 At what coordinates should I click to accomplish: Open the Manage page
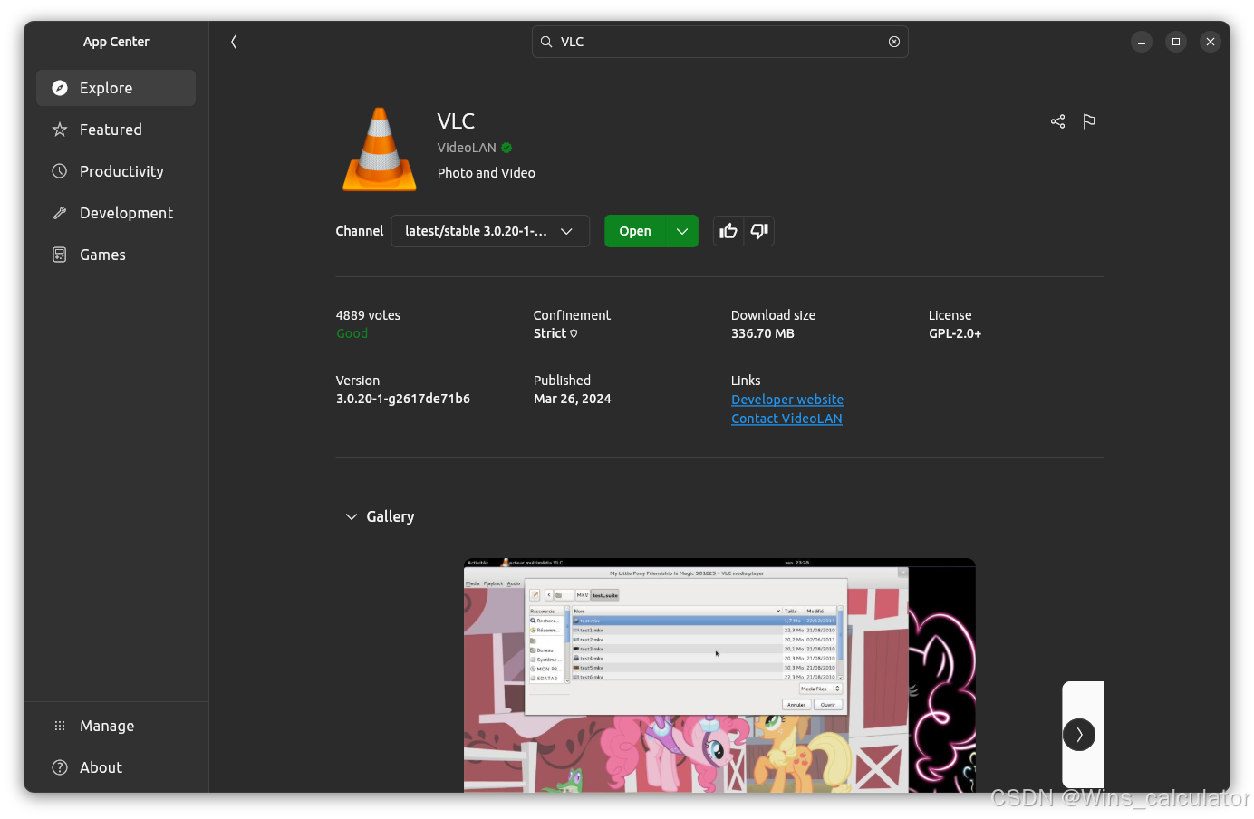coord(116,726)
